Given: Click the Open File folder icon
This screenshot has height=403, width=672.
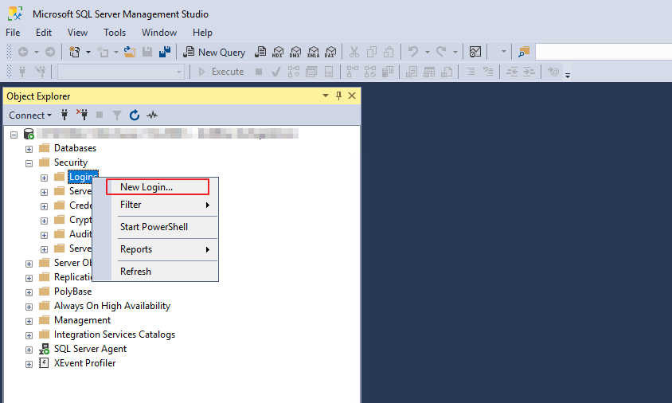Looking at the screenshot, I should pos(130,53).
